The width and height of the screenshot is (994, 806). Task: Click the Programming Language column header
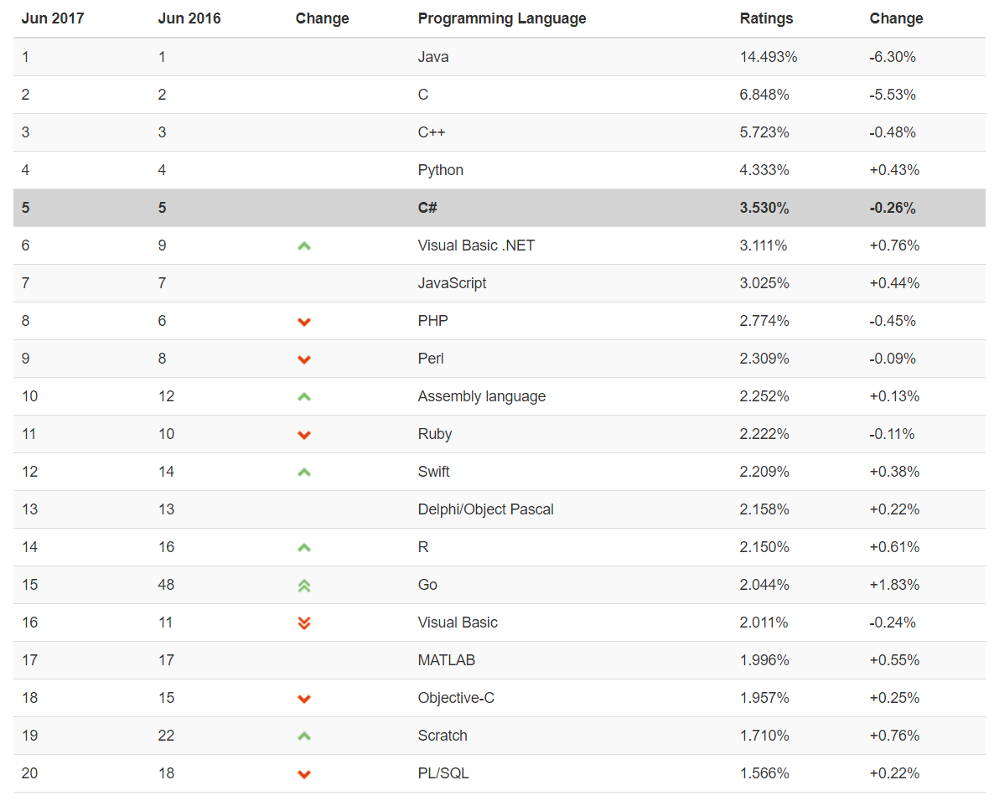click(x=502, y=18)
